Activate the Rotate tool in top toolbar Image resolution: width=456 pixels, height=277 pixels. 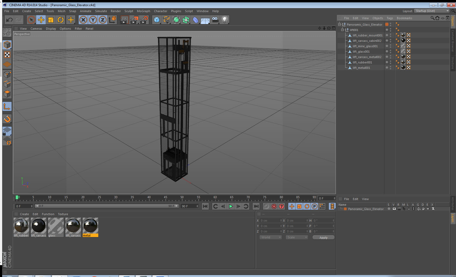click(61, 20)
